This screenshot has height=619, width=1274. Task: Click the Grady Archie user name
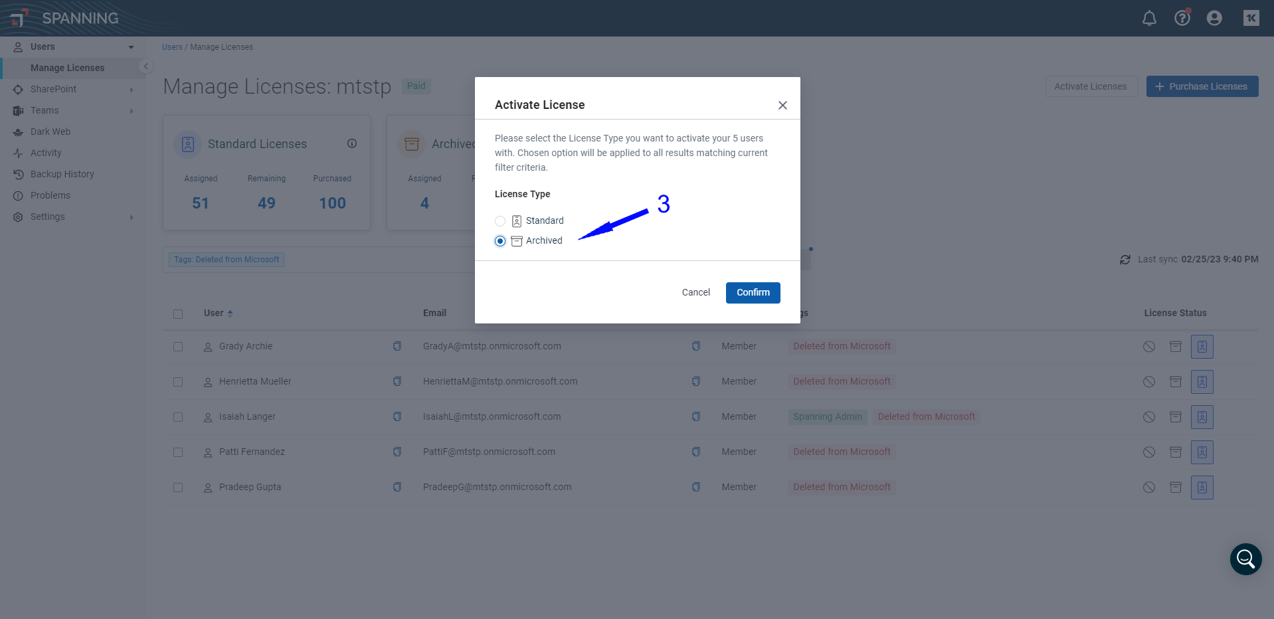click(x=246, y=346)
